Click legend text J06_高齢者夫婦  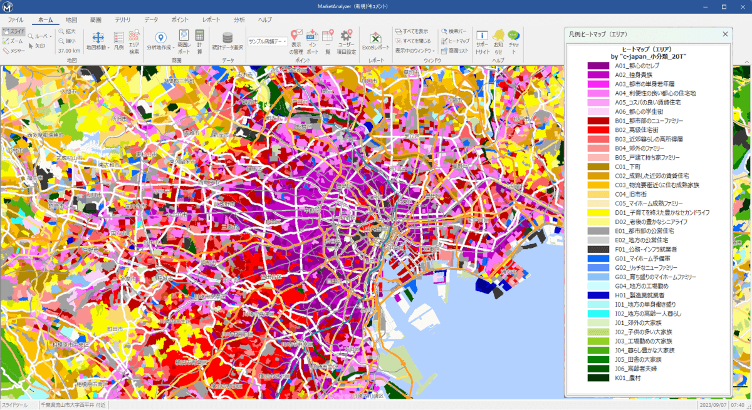click(635, 369)
